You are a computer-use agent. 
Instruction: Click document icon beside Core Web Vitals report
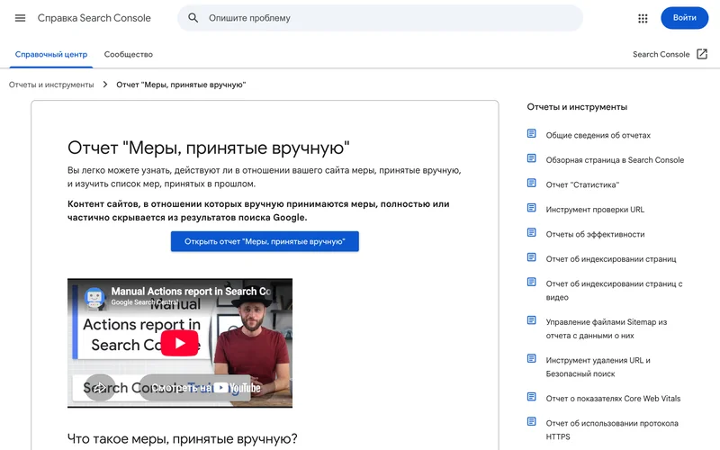pos(532,397)
